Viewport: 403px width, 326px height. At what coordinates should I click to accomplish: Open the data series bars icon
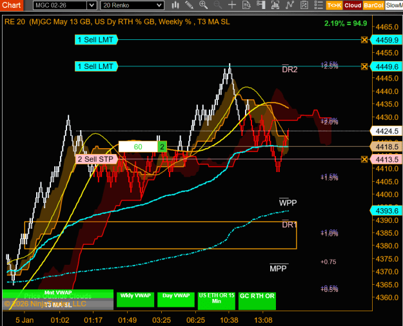(275, 5)
